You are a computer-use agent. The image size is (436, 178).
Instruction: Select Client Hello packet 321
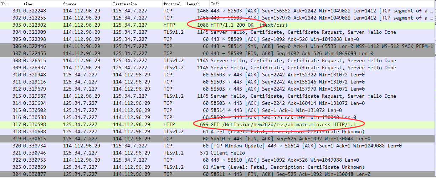point(218,153)
